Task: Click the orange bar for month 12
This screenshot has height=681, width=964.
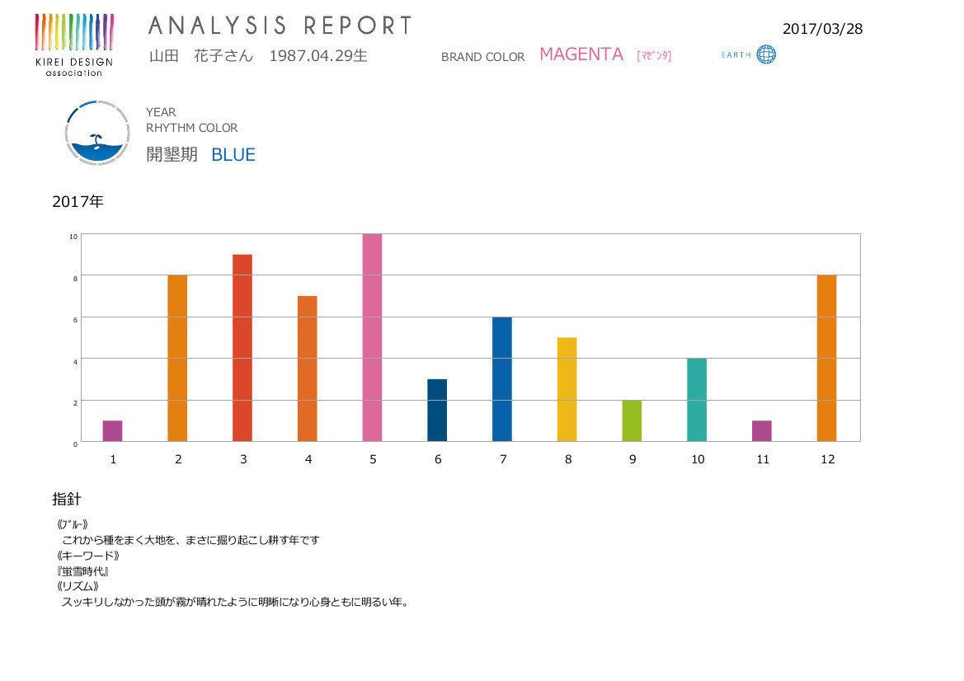Action: [826, 359]
